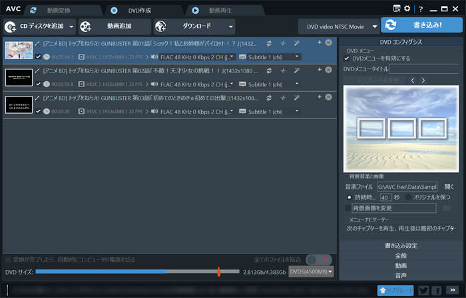Viewport: 466px width, 298px height.
Task: Click the Twitter icon in the bottom bar
Action: [423, 290]
